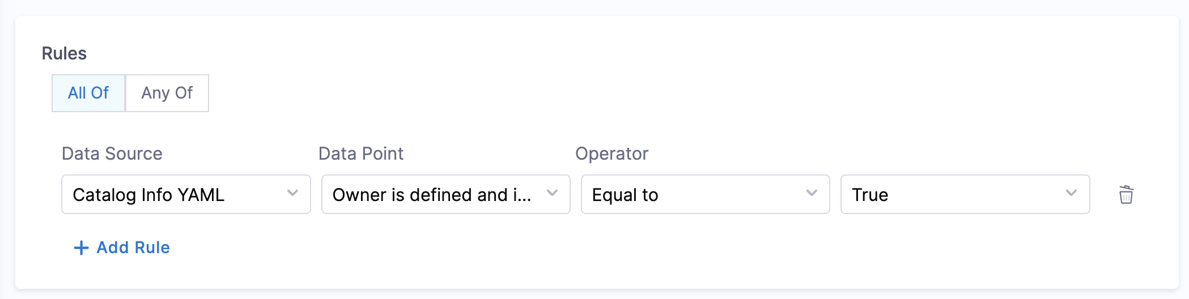The height and width of the screenshot is (299, 1189).
Task: Open the True value dropdown
Action: [965, 194]
